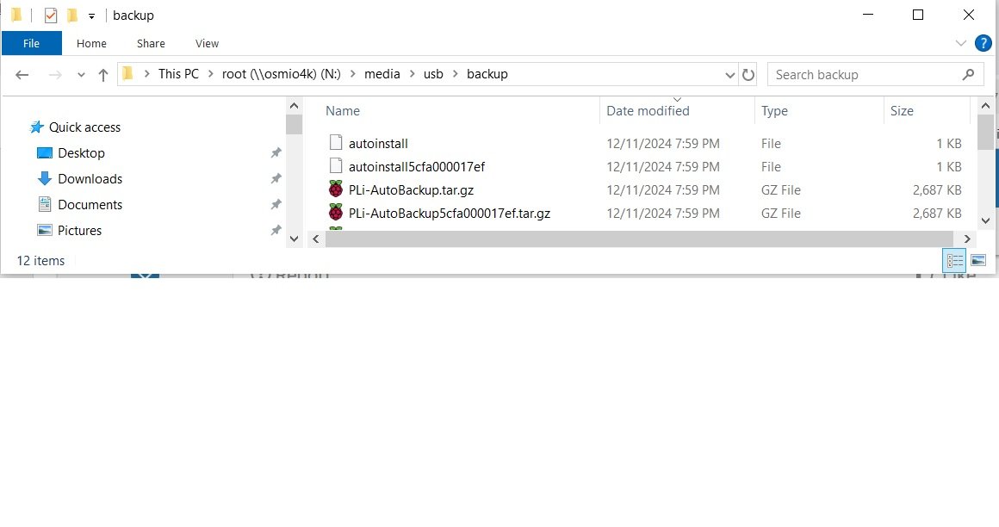Expand the ribbon with chevron arrow

click(961, 43)
